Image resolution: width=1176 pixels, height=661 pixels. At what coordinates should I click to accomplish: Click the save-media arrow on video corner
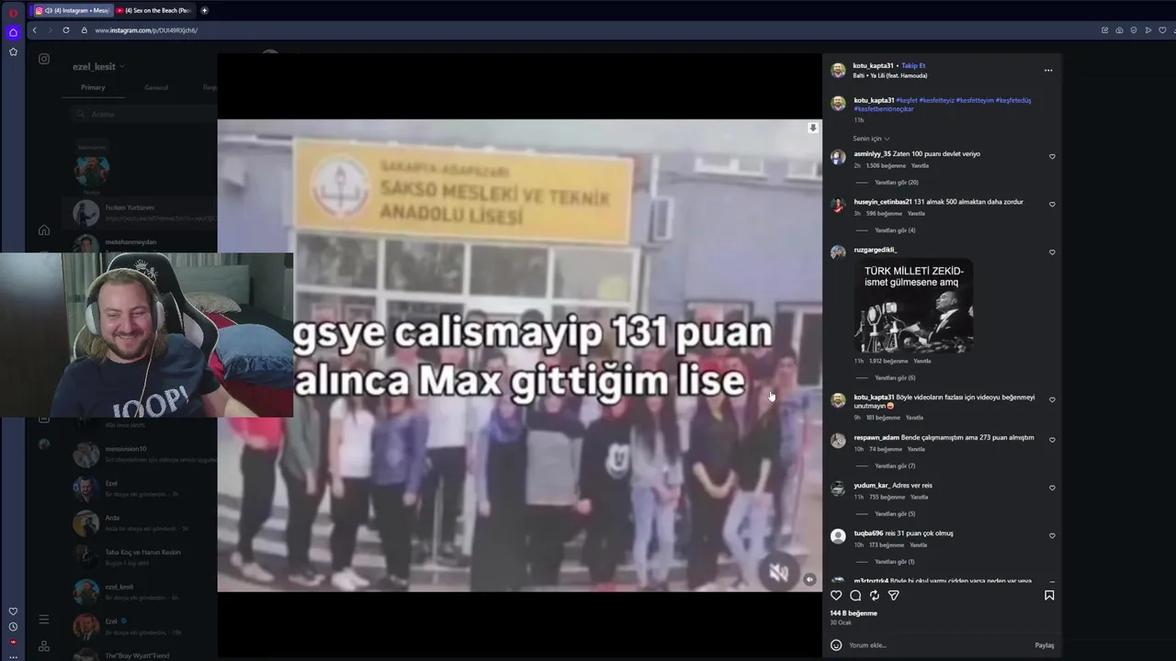813,128
